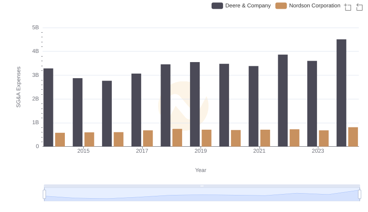Viewport: 368px width, 212px height.
Task: Click the Deere & Company bar for 2017
Action: pos(136,110)
